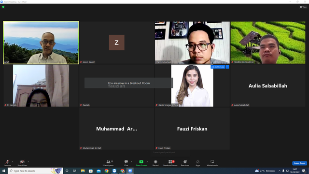Open the Mail app from the taskbar

click(x=98, y=171)
